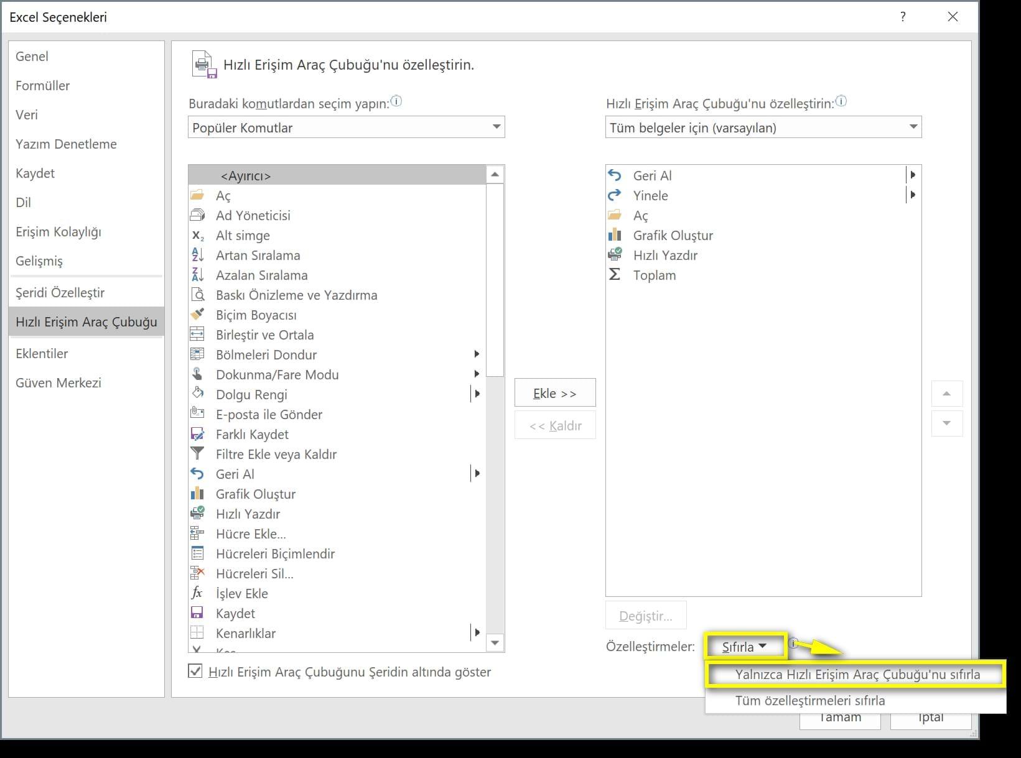Click the Hücre Ekle icon
The width and height of the screenshot is (1021, 758).
point(197,534)
